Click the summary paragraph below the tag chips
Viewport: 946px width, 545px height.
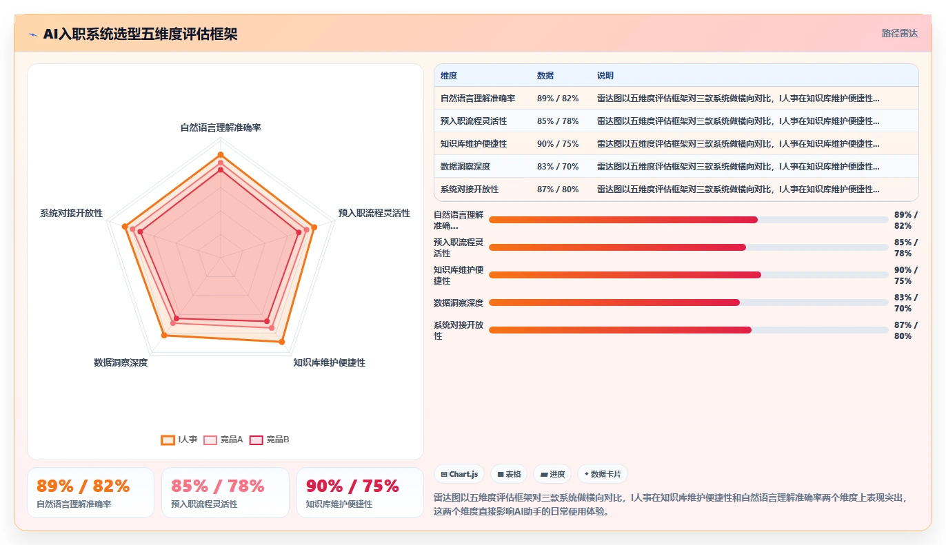(x=672, y=504)
